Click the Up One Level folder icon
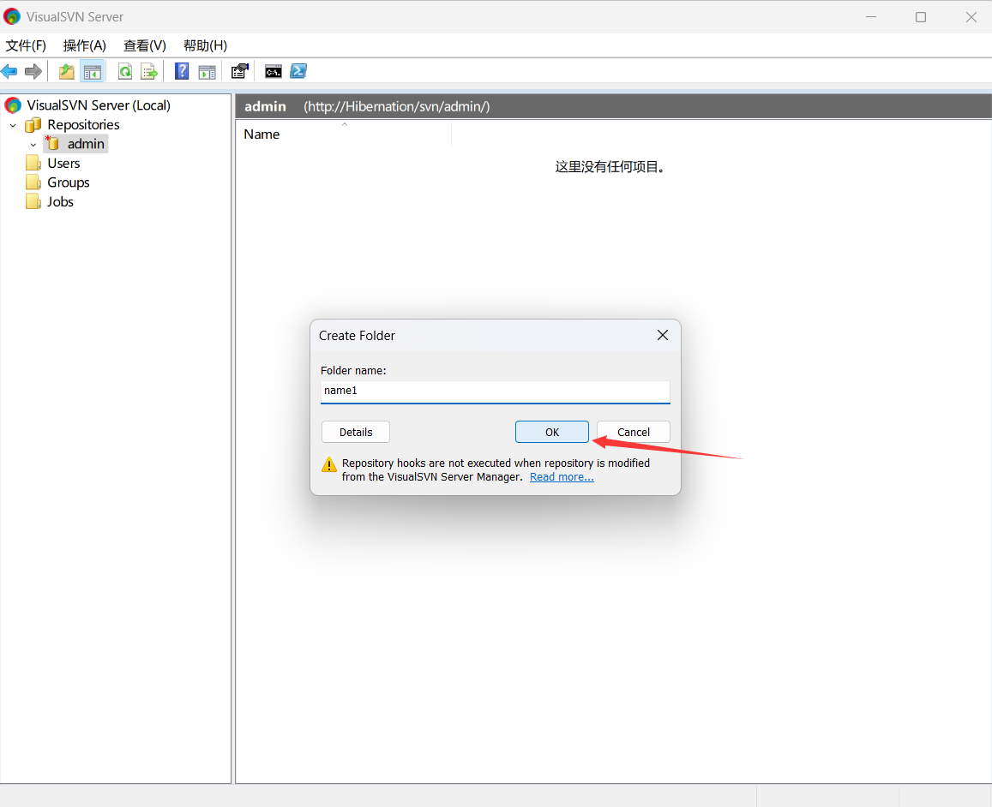The width and height of the screenshot is (992, 807). (x=66, y=71)
